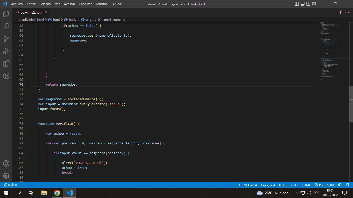Screen dimensions: 353x198
Task: Click the feedback icon in status bar
Action: pyautogui.click(x=340, y=185)
